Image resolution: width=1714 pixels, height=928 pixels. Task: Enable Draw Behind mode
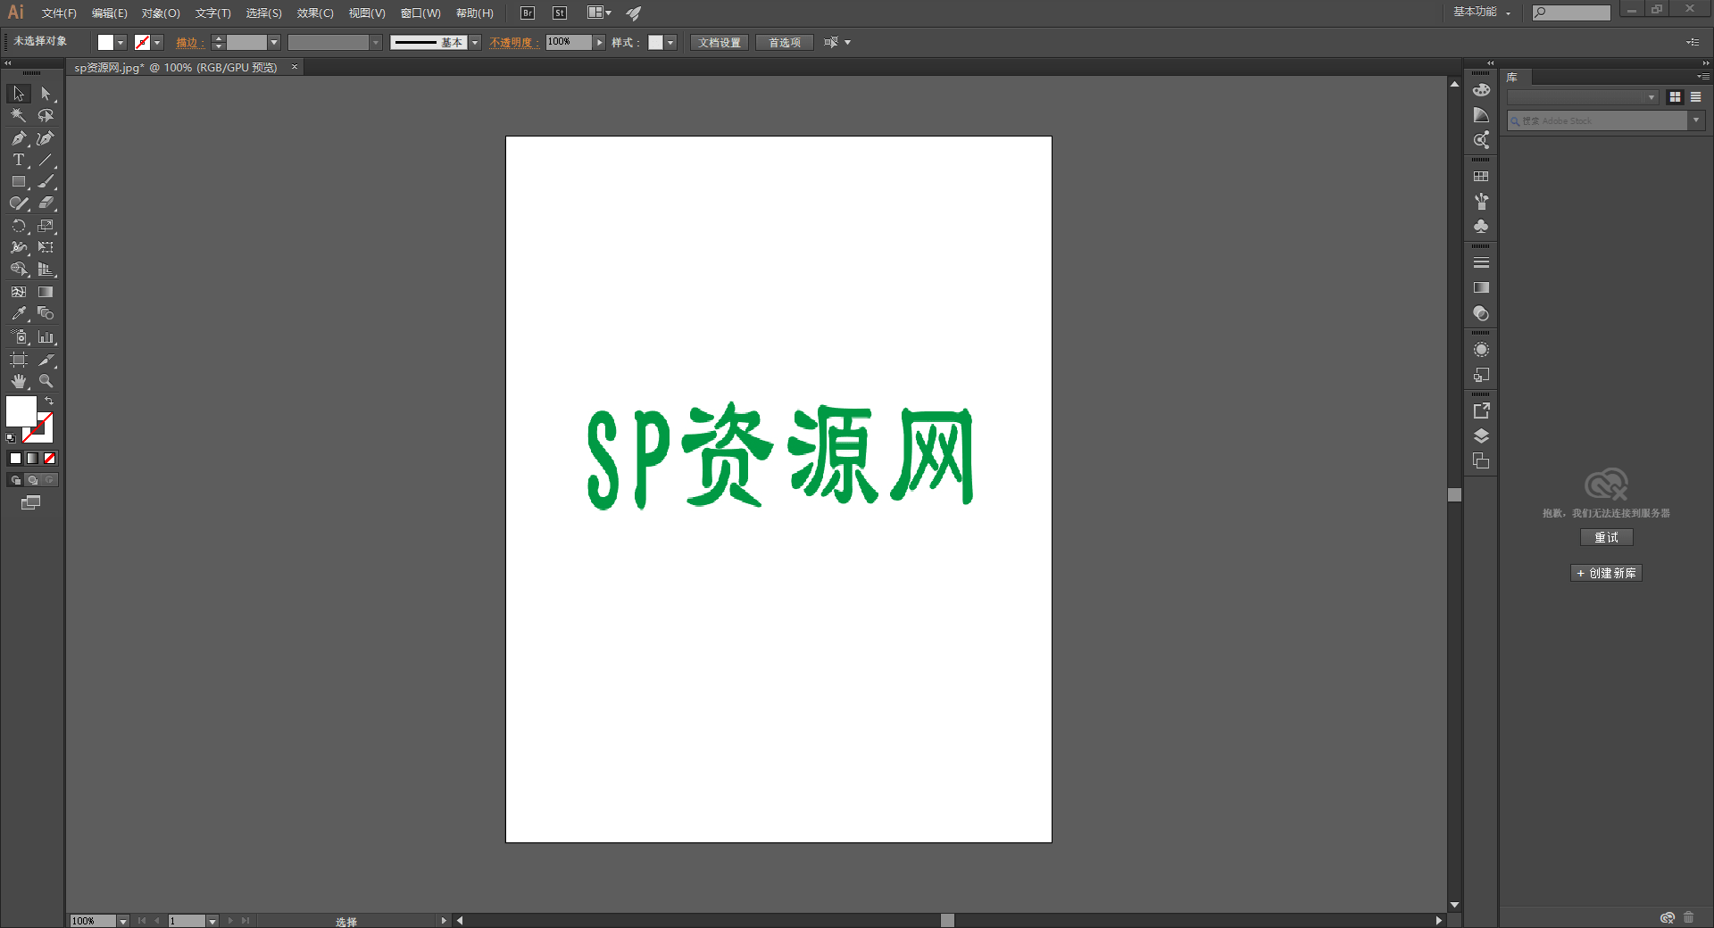point(33,480)
